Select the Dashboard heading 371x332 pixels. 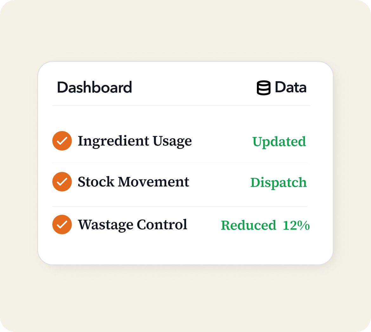point(94,88)
